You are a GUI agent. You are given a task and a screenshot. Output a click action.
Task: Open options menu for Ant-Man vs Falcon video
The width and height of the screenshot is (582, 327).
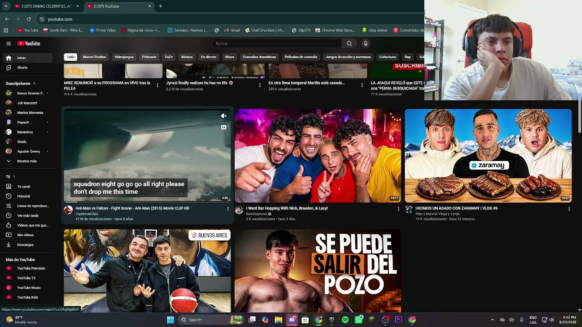coord(228,209)
